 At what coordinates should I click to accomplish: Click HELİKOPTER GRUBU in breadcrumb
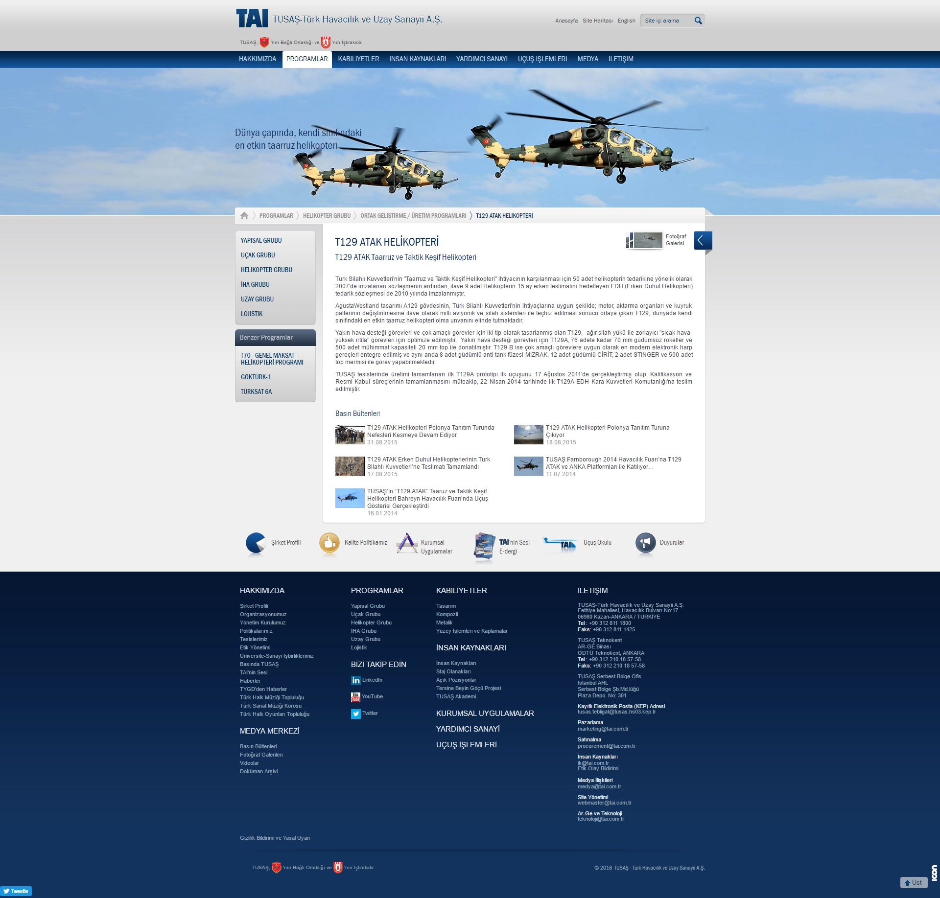click(x=327, y=216)
